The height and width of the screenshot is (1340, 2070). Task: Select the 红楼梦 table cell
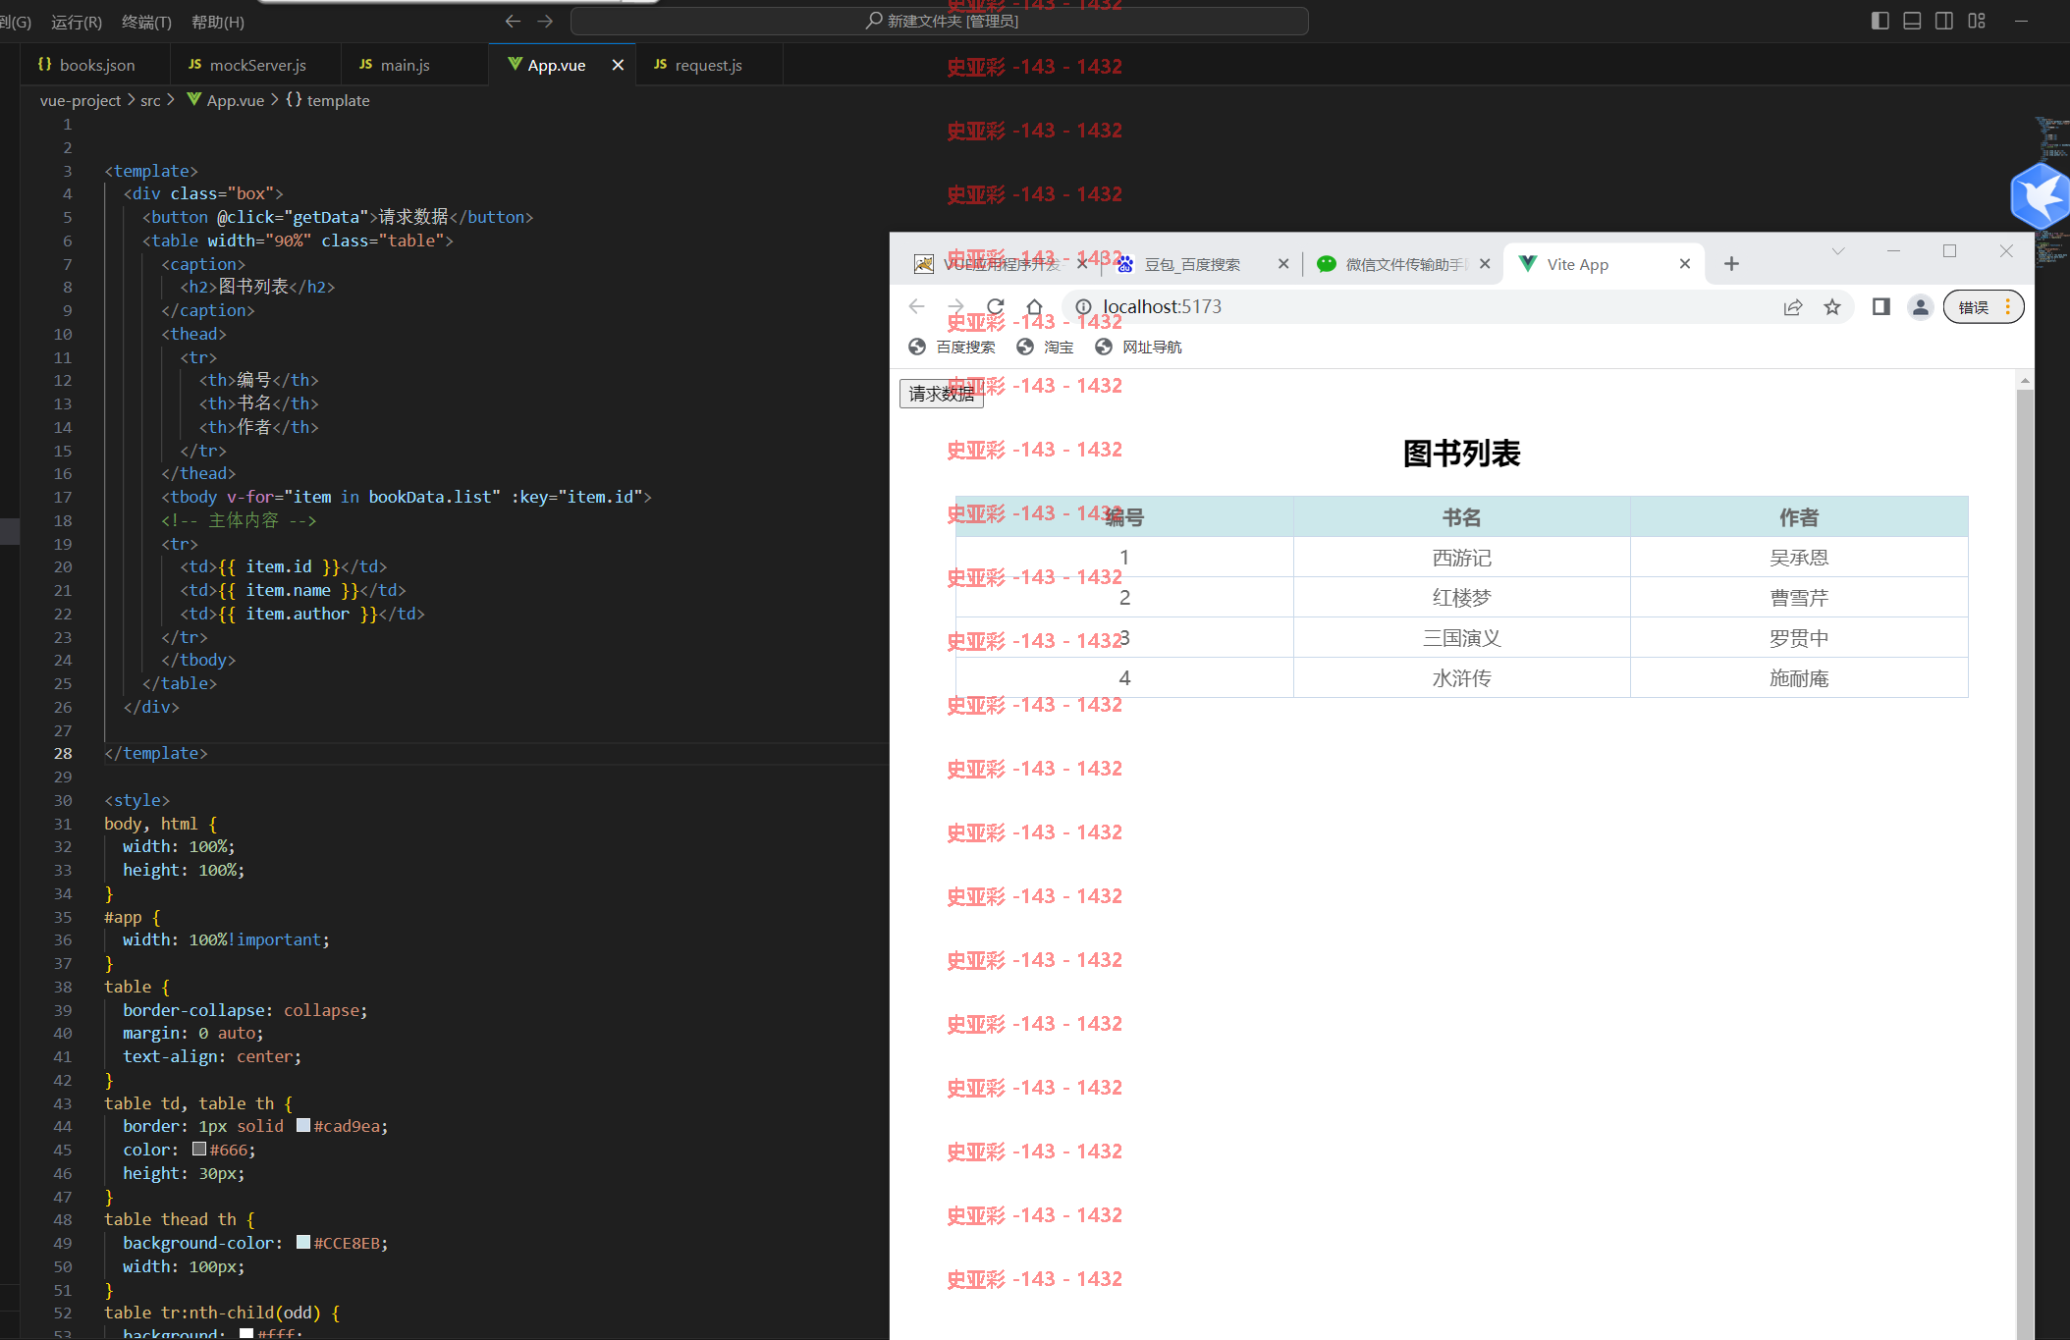point(1462,598)
